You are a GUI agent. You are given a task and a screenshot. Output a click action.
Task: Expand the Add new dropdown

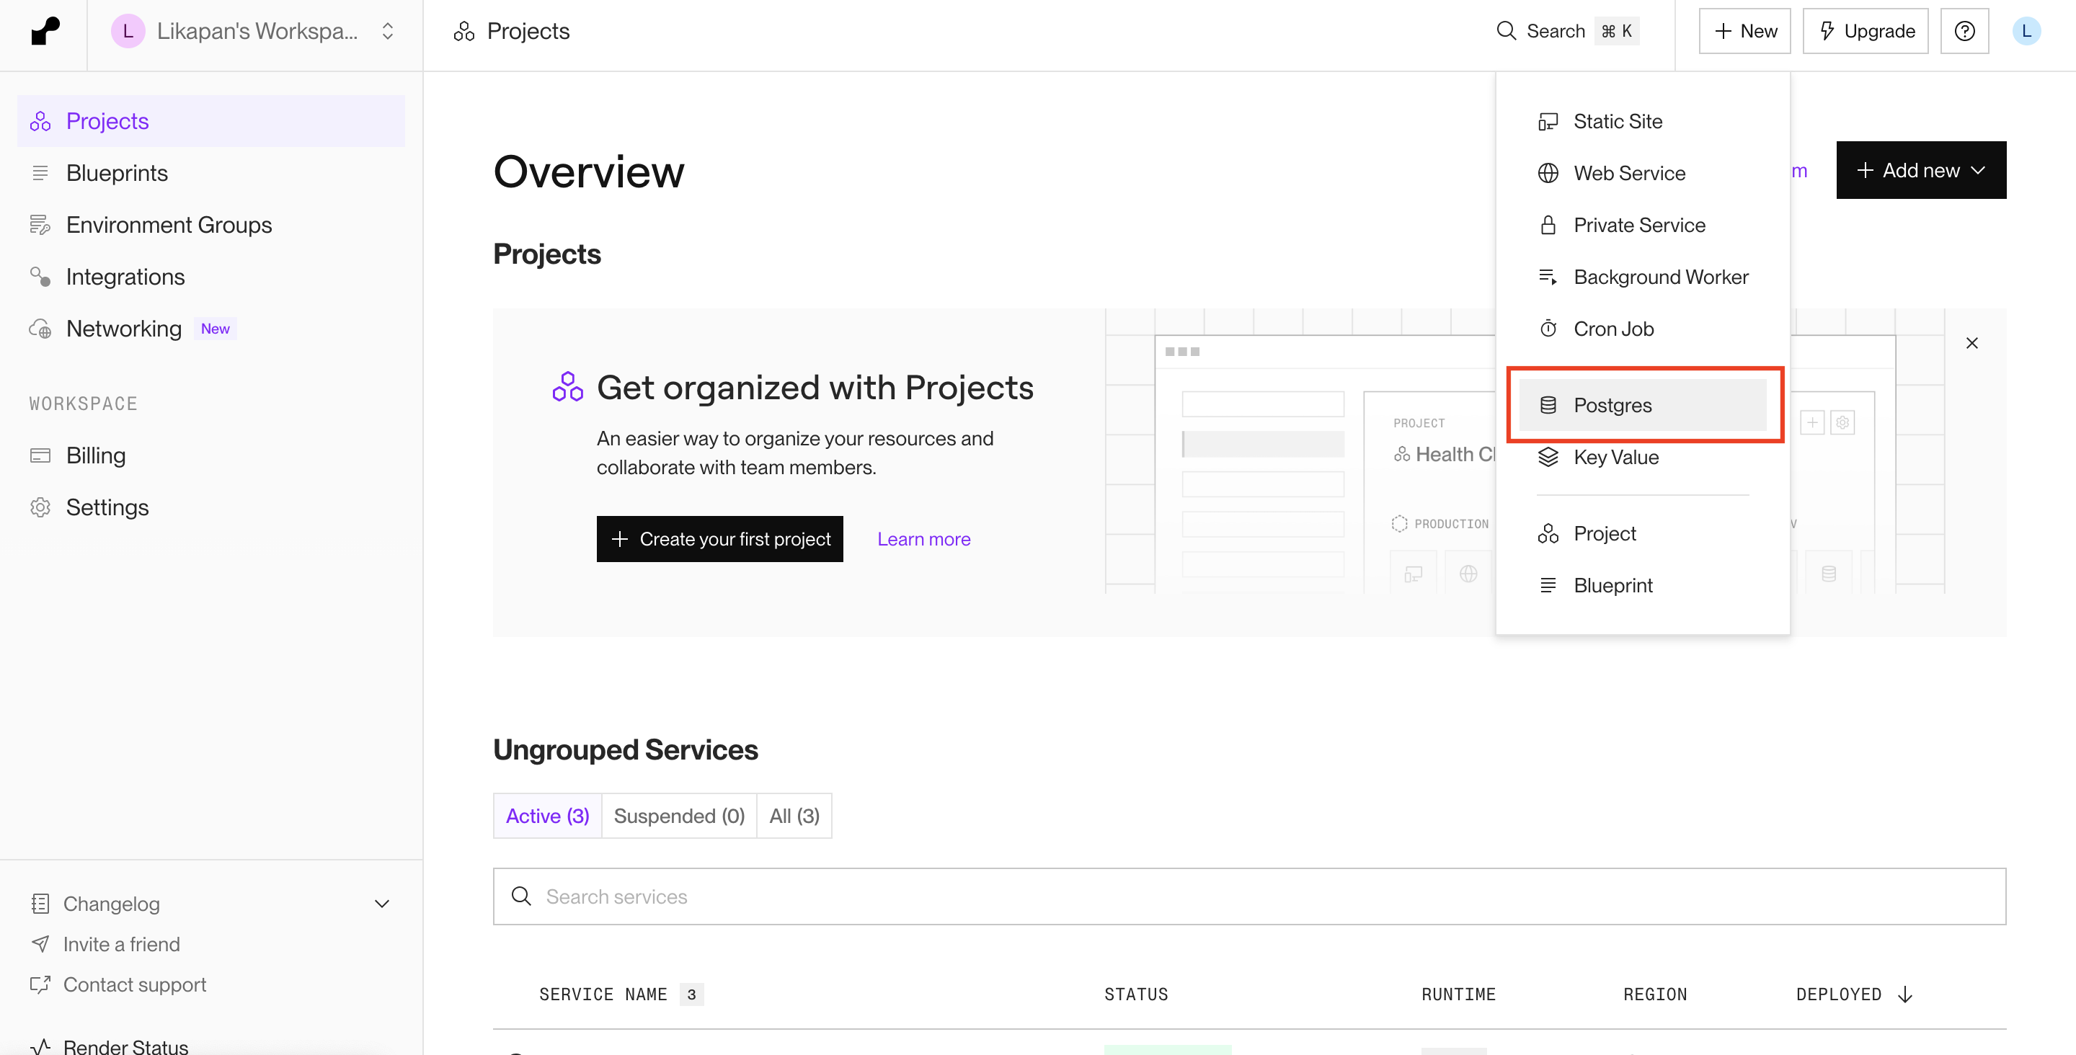[1920, 170]
